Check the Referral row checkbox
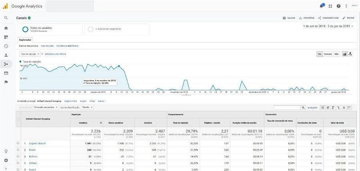Image resolution: width=360 pixels, height=171 pixels. click(18, 157)
